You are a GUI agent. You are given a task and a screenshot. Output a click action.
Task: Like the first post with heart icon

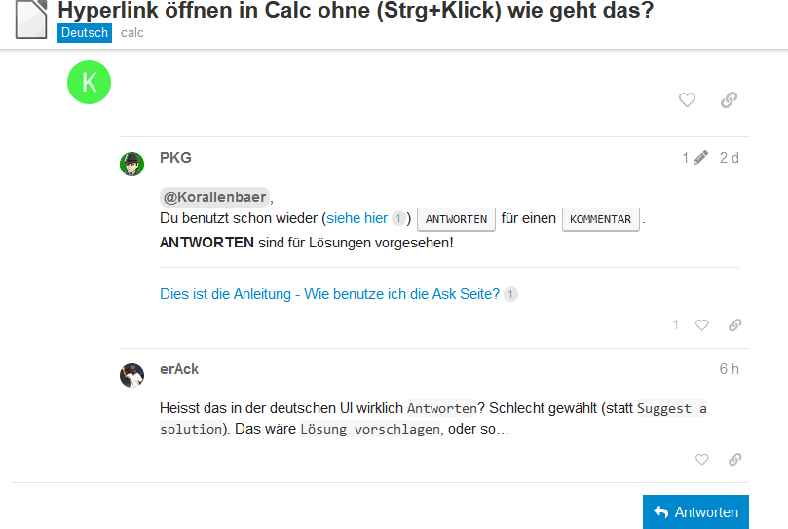[x=687, y=99]
